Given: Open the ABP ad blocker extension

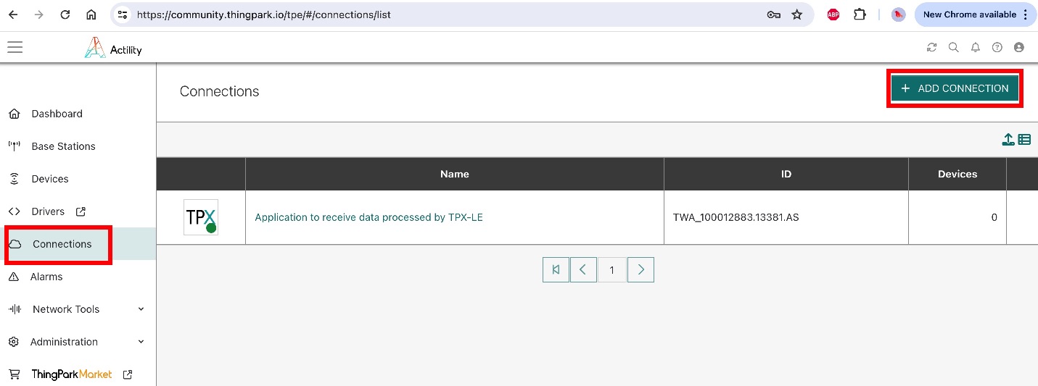Looking at the screenshot, I should [833, 14].
